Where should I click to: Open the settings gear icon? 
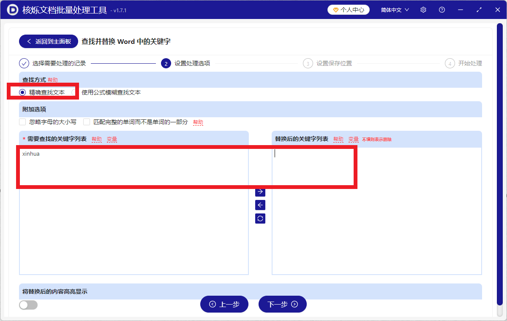tap(423, 9)
